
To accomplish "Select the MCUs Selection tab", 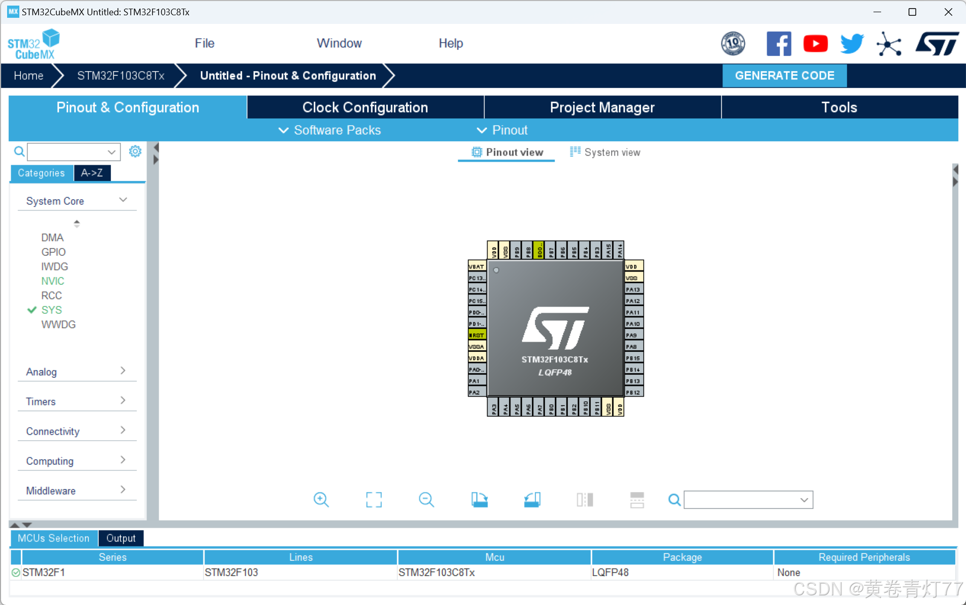I will coord(53,538).
